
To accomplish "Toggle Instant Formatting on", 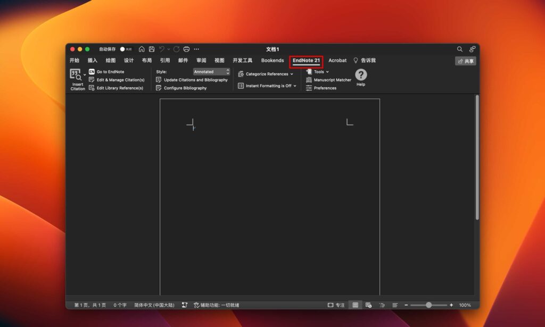I will coord(267,86).
